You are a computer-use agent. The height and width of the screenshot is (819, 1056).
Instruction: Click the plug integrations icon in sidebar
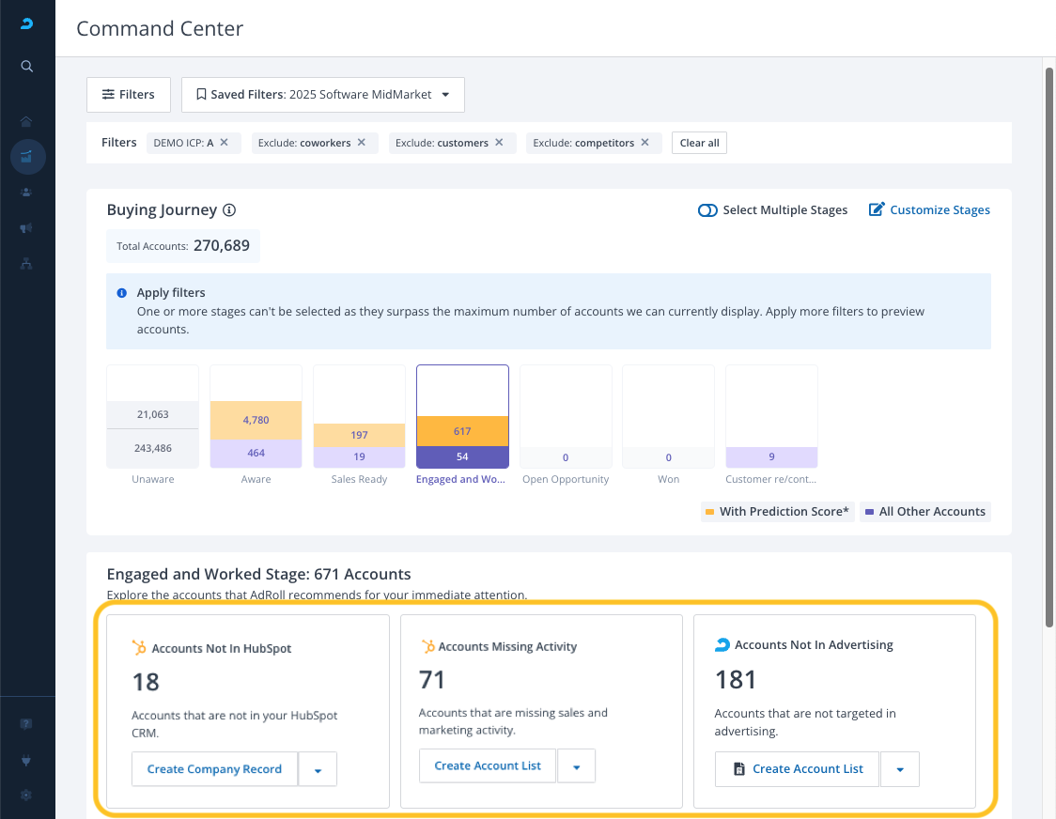[27, 759]
